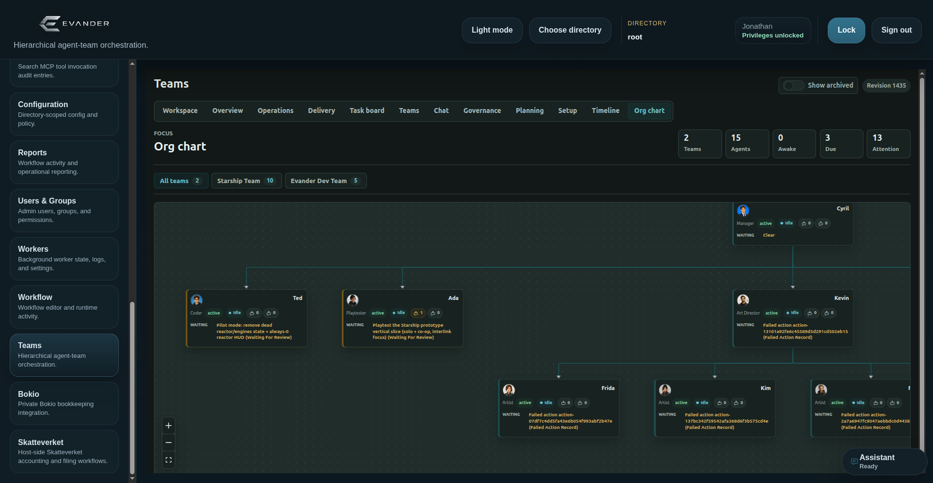View the Timeline tab
Image resolution: width=933 pixels, height=483 pixels.
pos(606,111)
